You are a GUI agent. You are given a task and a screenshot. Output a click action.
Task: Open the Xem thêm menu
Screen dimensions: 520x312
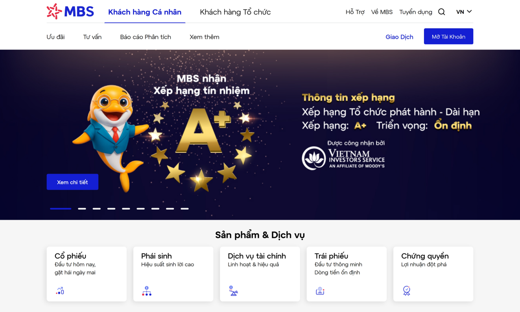[x=205, y=37]
